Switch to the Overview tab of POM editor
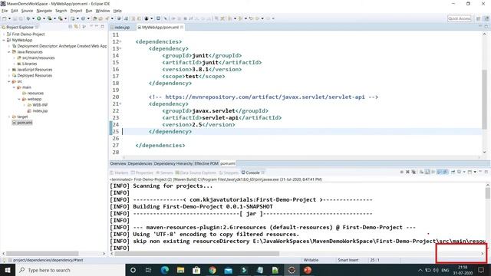This screenshot has height=276, width=491. click(117, 163)
